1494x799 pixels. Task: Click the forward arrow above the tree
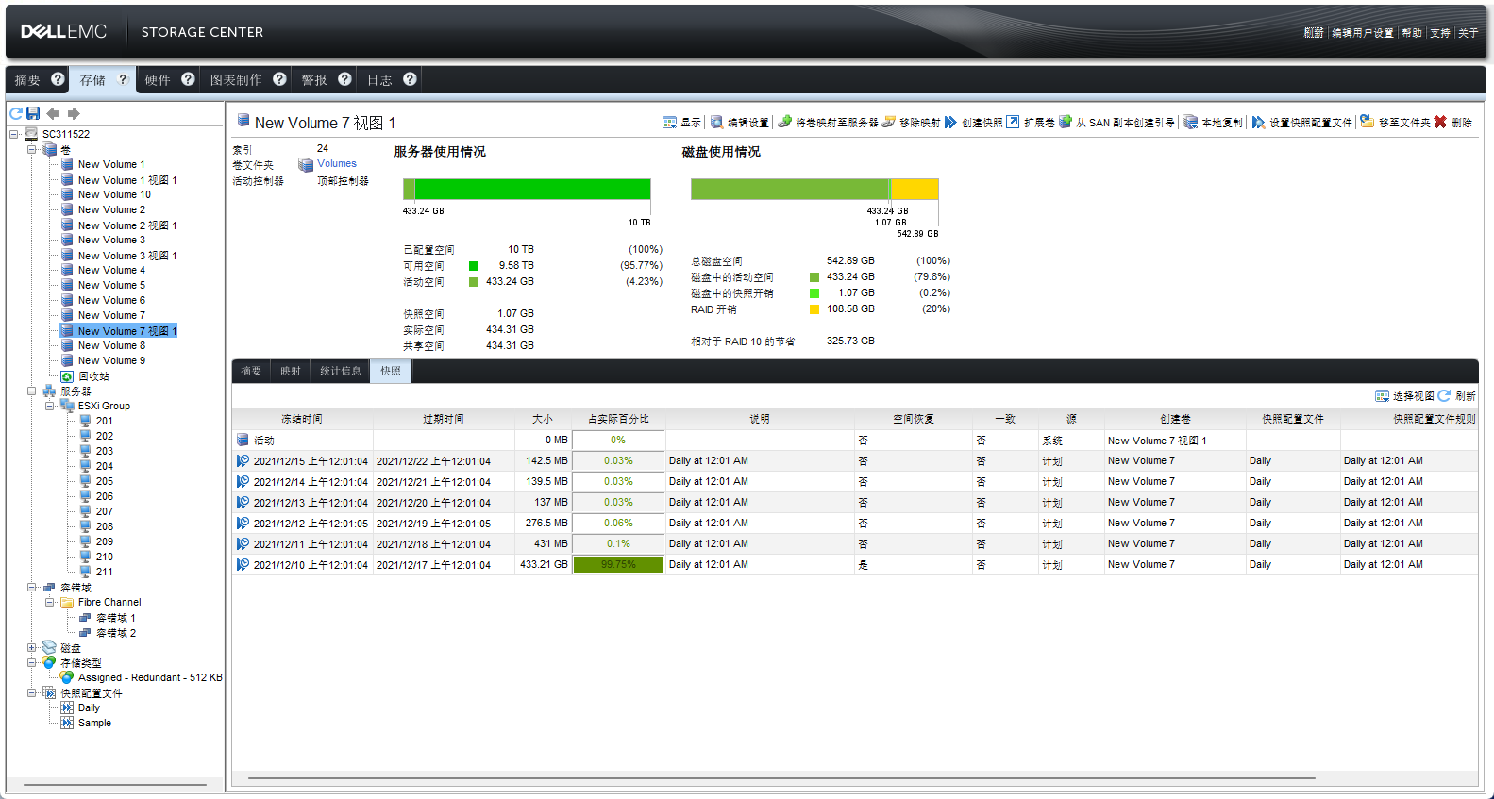point(74,113)
